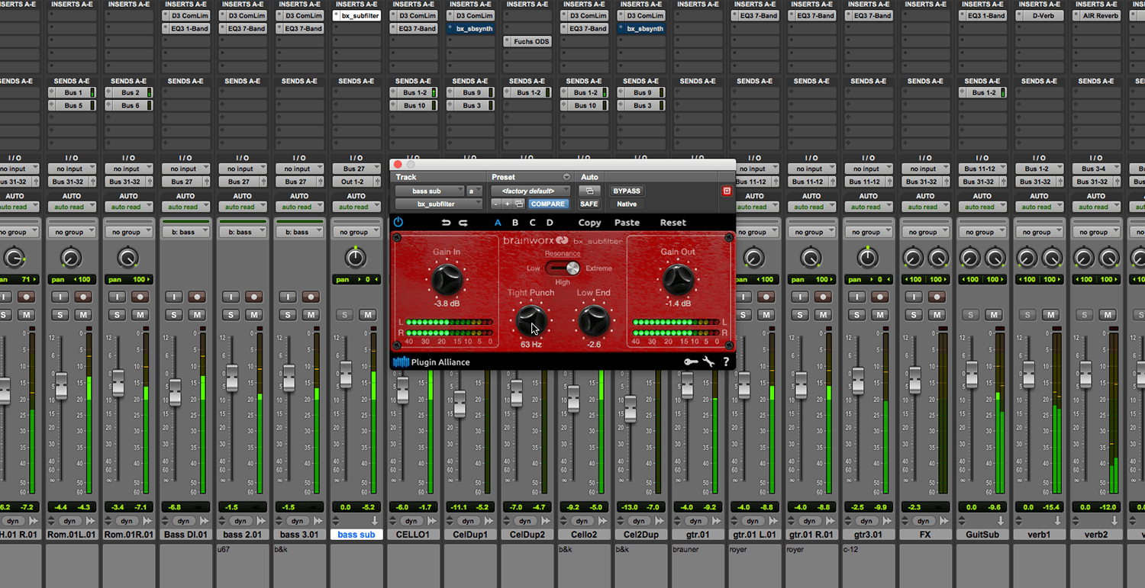
Task: Open the license key icon in plugin footer
Action: tap(691, 362)
